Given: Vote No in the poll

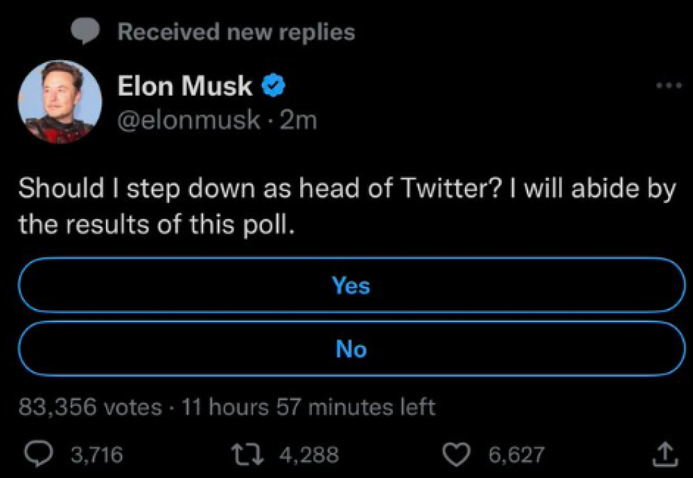Looking at the screenshot, I should coord(351,348).
